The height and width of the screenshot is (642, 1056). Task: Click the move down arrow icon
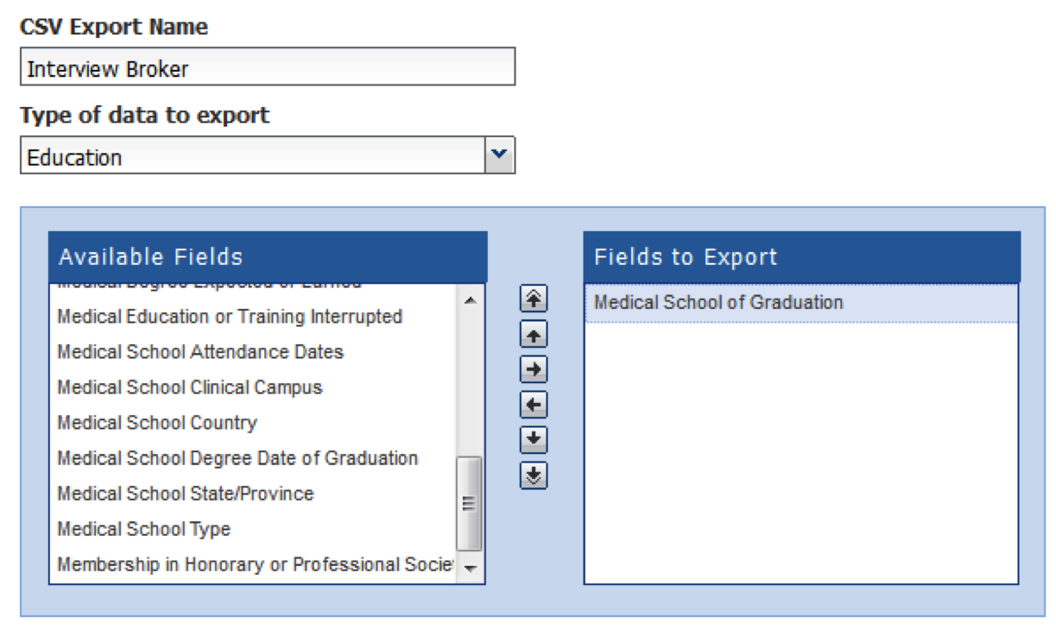[534, 439]
